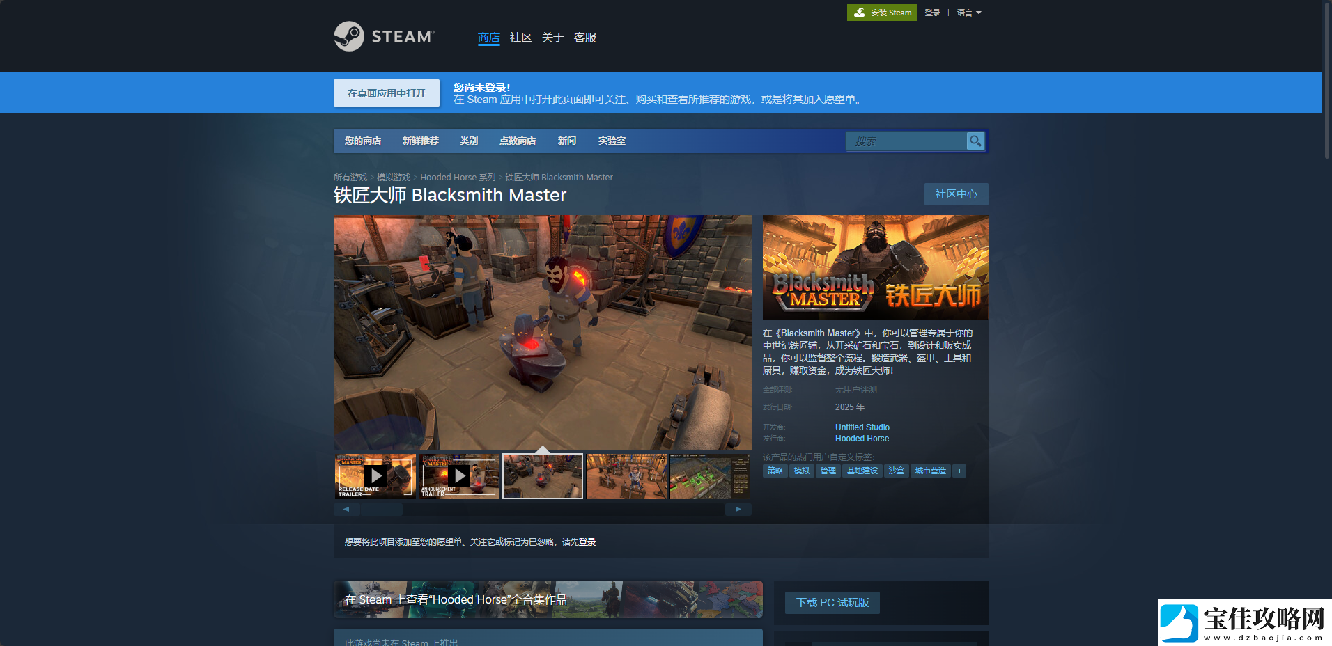Open the 社区 community menu

coord(520,38)
